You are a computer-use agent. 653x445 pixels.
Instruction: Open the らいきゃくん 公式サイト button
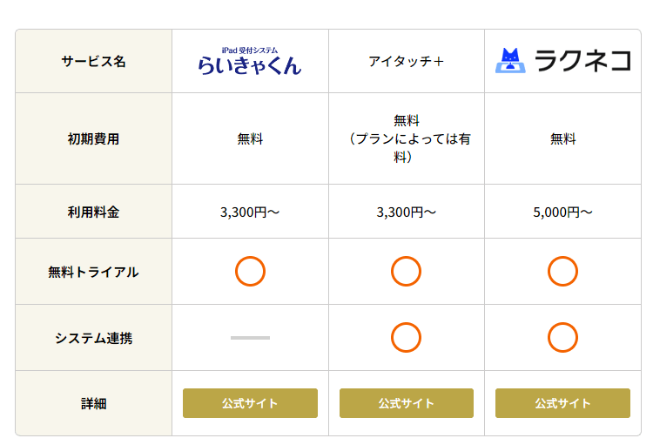[250, 403]
